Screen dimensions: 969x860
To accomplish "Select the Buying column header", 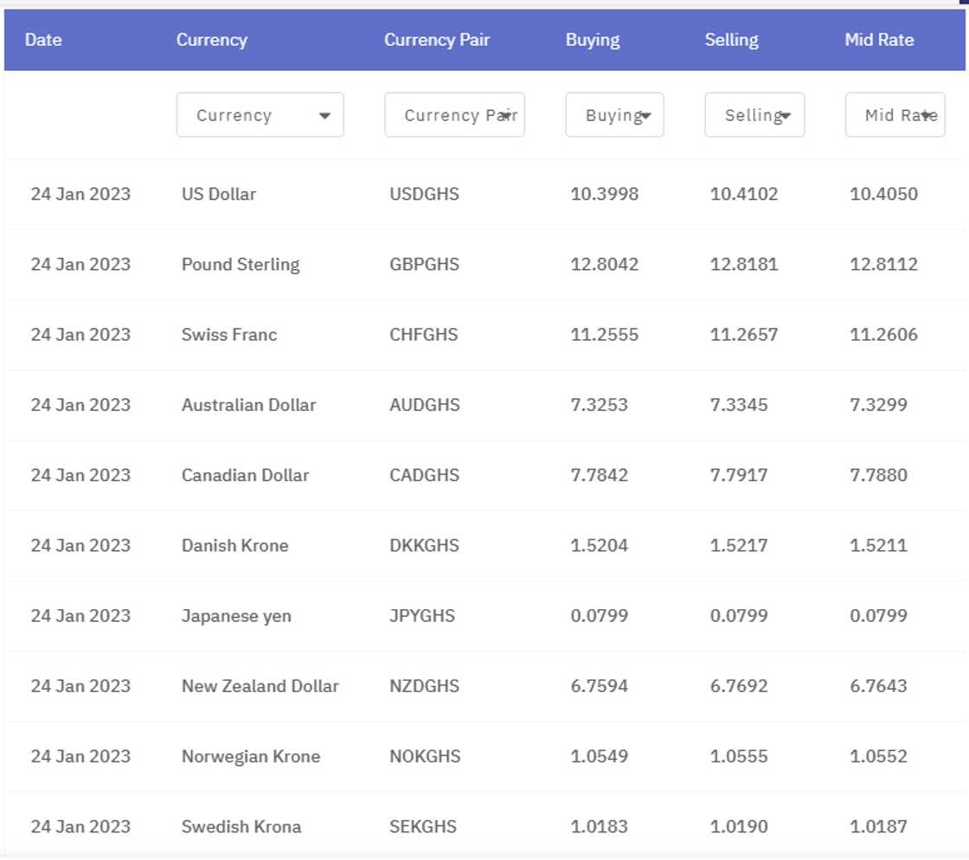I will pos(593,40).
